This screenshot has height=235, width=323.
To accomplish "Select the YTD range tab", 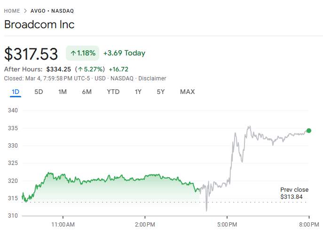I will [x=113, y=92].
